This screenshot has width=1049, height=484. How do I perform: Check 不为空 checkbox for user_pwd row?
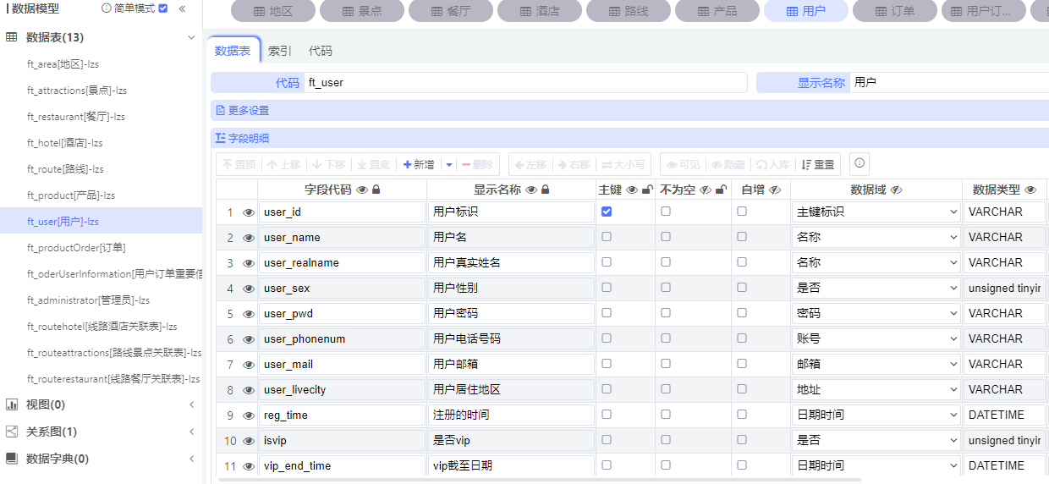point(666,313)
